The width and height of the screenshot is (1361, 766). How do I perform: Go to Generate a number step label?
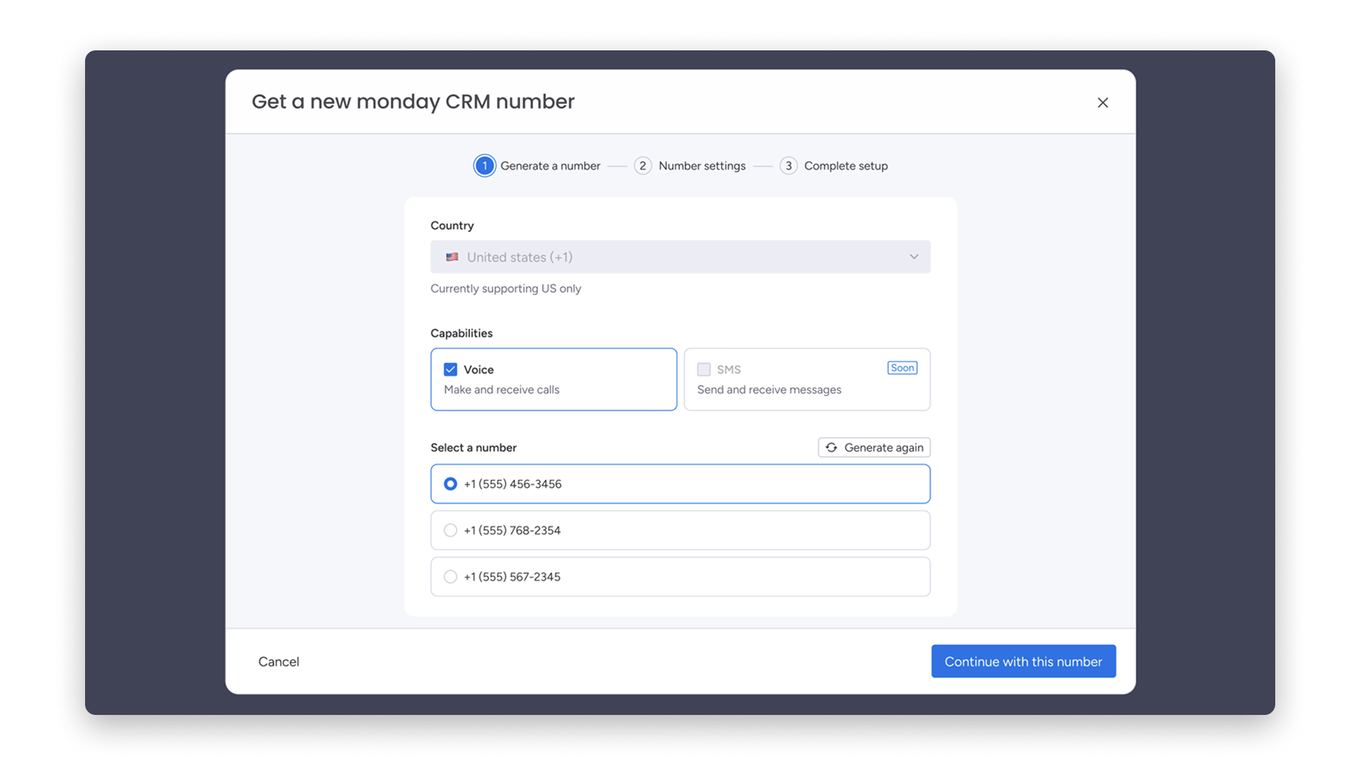pos(550,166)
